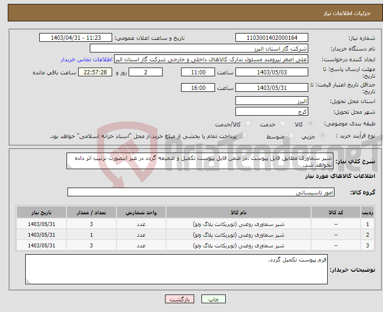Click the کد کالا column header

(x=336, y=212)
